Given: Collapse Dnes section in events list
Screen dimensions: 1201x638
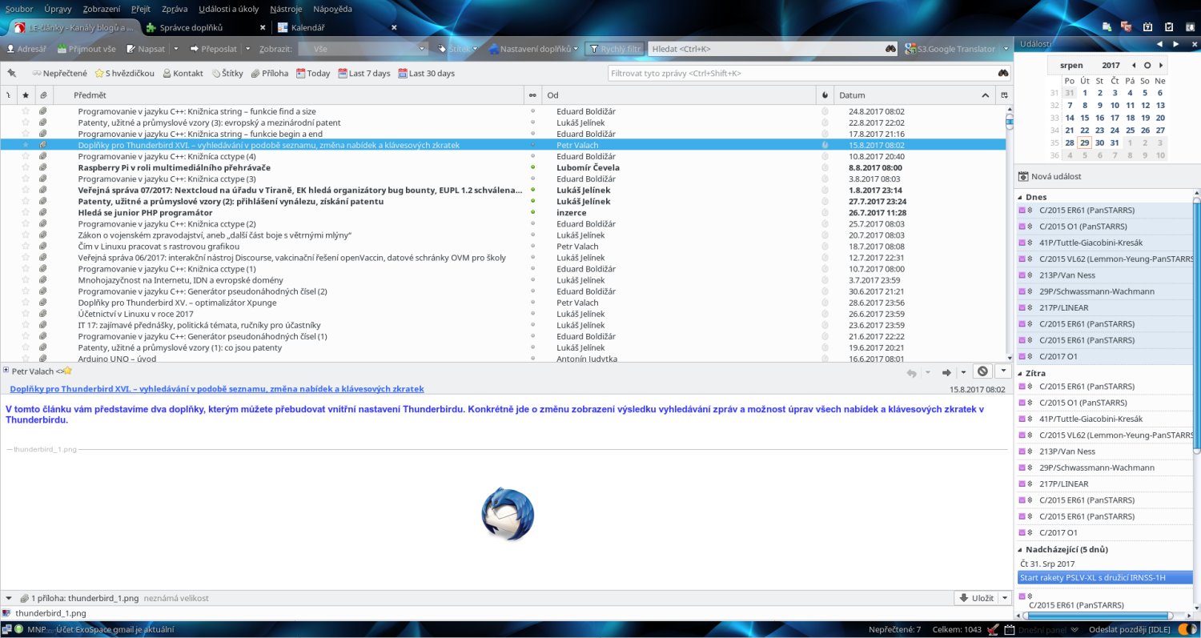Looking at the screenshot, I should [x=1020, y=197].
